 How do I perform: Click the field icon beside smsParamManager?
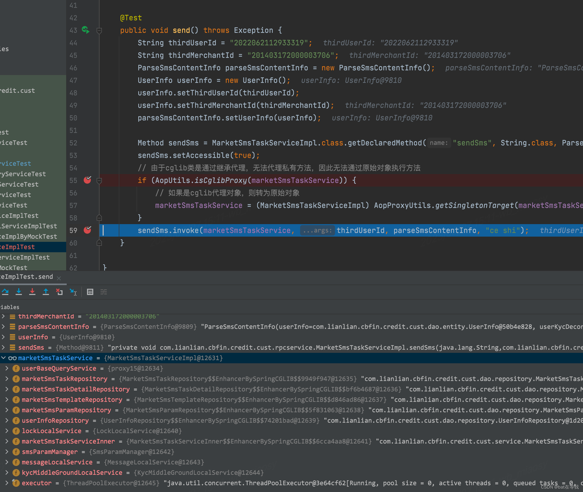click(16, 452)
